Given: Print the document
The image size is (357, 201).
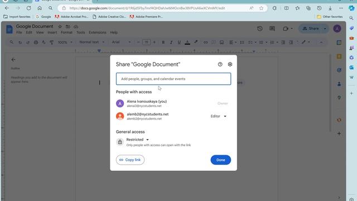Looking at the screenshot, I should pos(36,42).
